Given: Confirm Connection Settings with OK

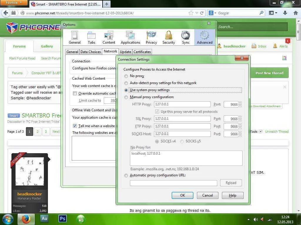Looking at the screenshot, I should (182, 195).
